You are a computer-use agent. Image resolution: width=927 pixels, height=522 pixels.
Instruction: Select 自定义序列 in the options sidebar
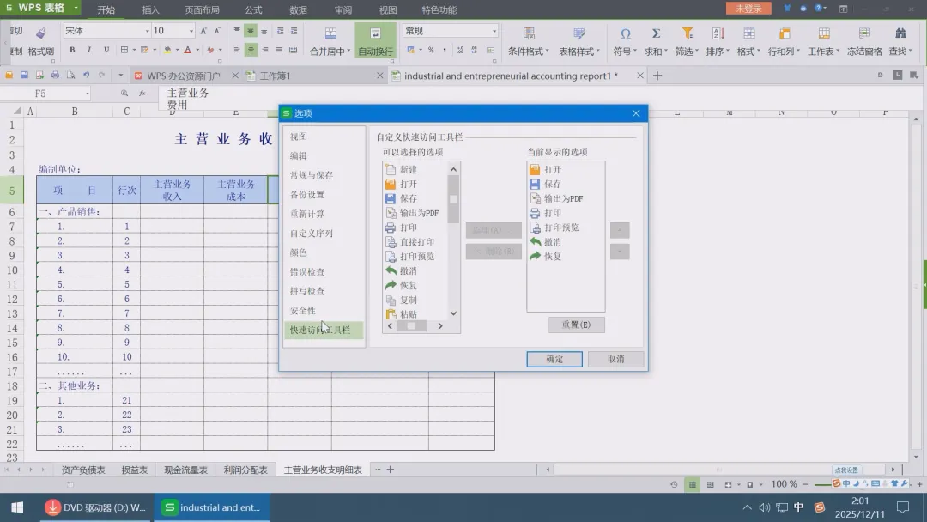coord(312,233)
